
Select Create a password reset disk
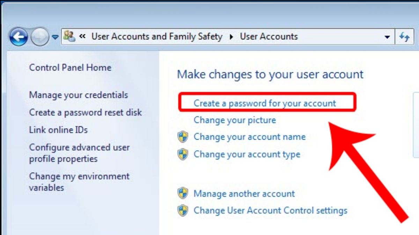coord(86,112)
